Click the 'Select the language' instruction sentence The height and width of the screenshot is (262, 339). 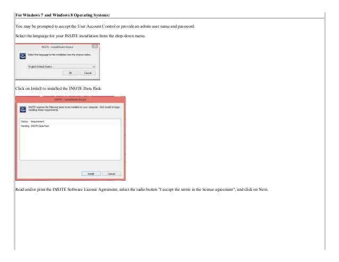pyautogui.click(x=80, y=36)
